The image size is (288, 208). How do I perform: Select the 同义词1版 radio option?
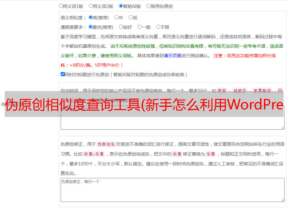point(61,6)
